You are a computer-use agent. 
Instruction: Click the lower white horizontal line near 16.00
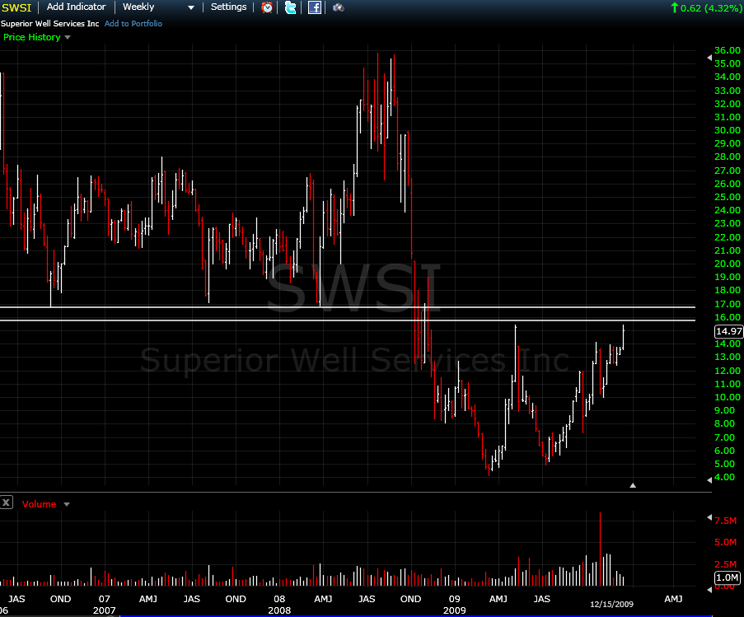click(348, 320)
